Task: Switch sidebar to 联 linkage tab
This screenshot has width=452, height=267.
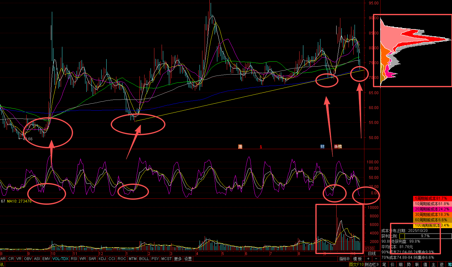Action: 417,264
